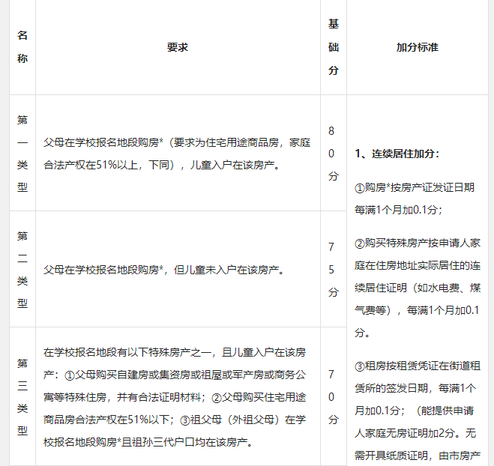Select the 第一类型 row label

click(x=22, y=153)
